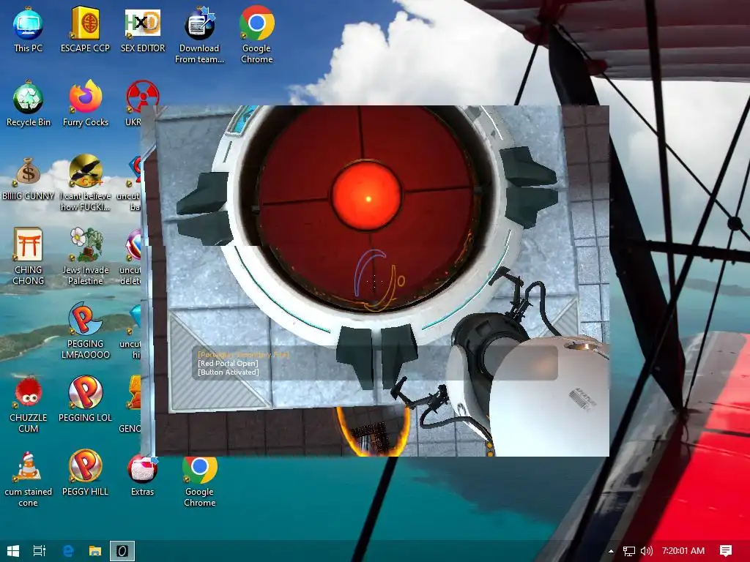Select the cone with Santa hat shortcut
The width and height of the screenshot is (750, 562).
tap(28, 479)
